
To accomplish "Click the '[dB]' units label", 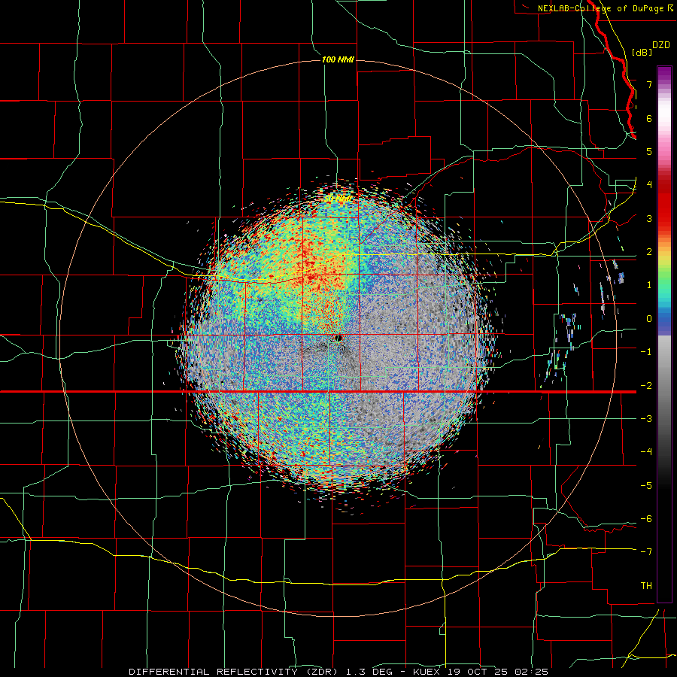I will 642,52.
